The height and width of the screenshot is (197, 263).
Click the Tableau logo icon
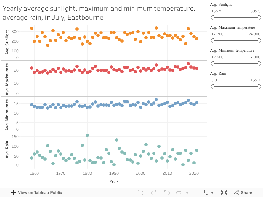(x=14, y=193)
